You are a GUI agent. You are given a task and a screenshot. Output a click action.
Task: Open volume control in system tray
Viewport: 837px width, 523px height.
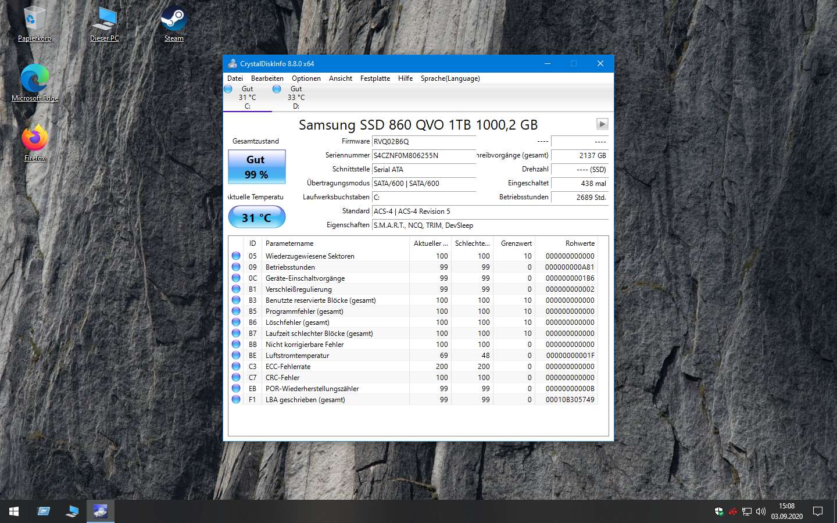coord(761,511)
